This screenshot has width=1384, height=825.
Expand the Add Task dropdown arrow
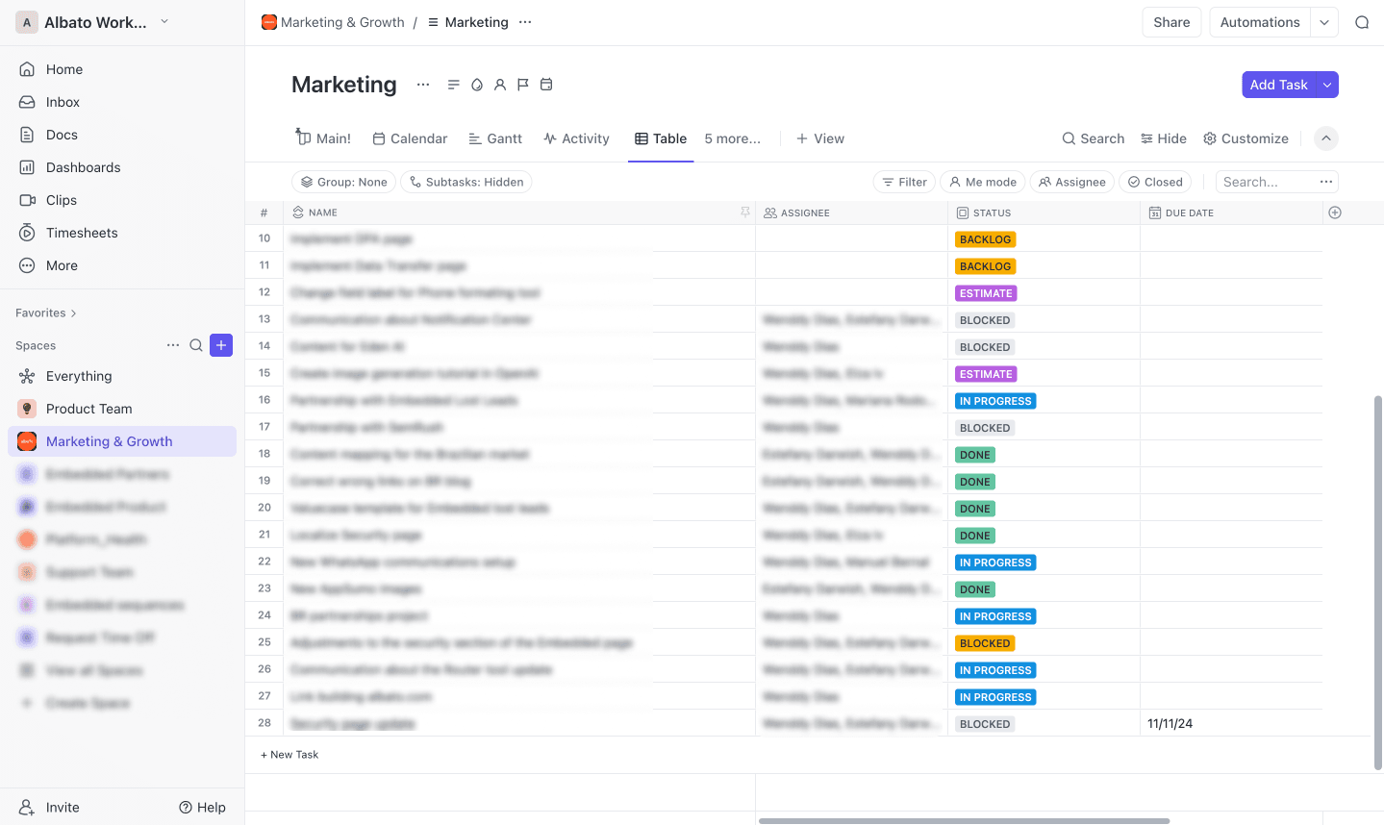click(x=1327, y=85)
